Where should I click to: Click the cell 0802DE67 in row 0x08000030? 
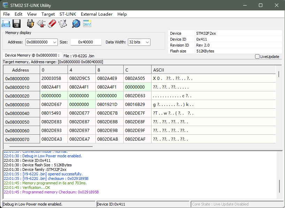coord(54,105)
